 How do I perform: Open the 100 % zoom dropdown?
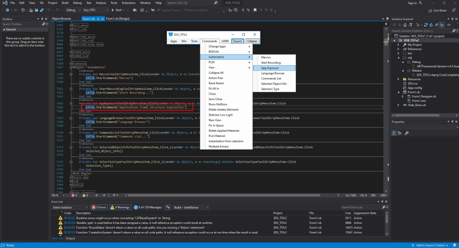coord(58,195)
